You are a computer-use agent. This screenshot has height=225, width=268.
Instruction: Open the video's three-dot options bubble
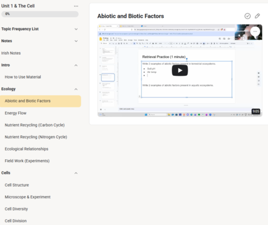(x=255, y=32)
